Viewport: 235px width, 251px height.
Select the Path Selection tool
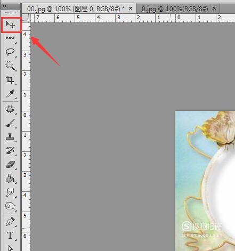click(10, 248)
